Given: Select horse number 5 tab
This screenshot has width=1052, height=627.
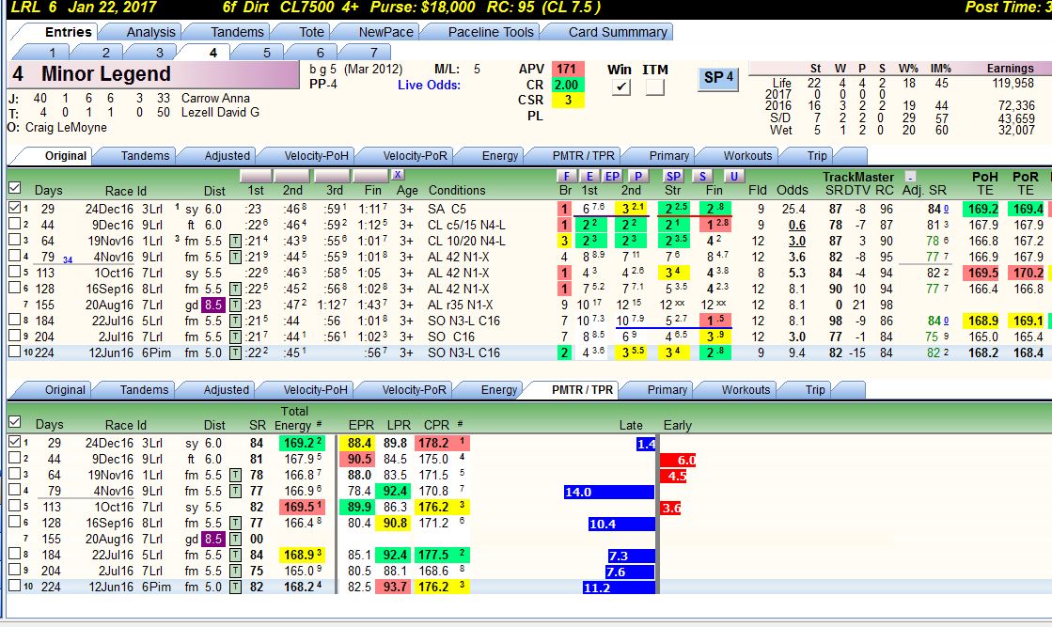Looking at the screenshot, I should point(266,53).
